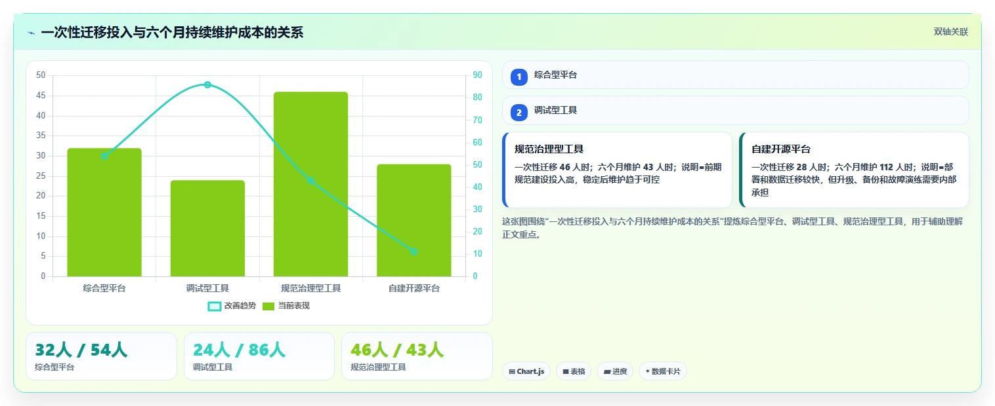Viewport: 995px width, 406px height.
Task: Click the tallest bar for 规范治理型工具
Action: pos(310,184)
